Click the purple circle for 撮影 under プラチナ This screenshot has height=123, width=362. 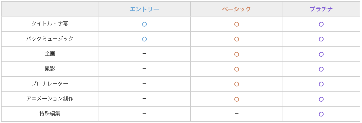tap(321, 69)
